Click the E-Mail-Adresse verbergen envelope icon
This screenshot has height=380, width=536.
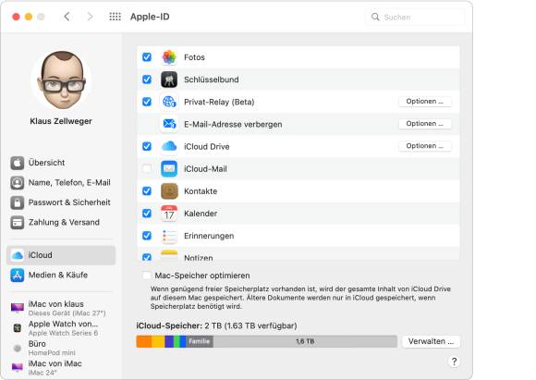pyautogui.click(x=169, y=124)
